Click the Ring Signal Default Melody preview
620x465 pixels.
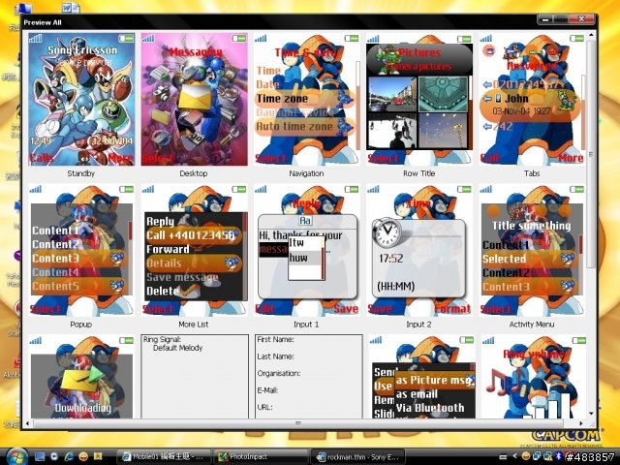pyautogui.click(x=195, y=377)
